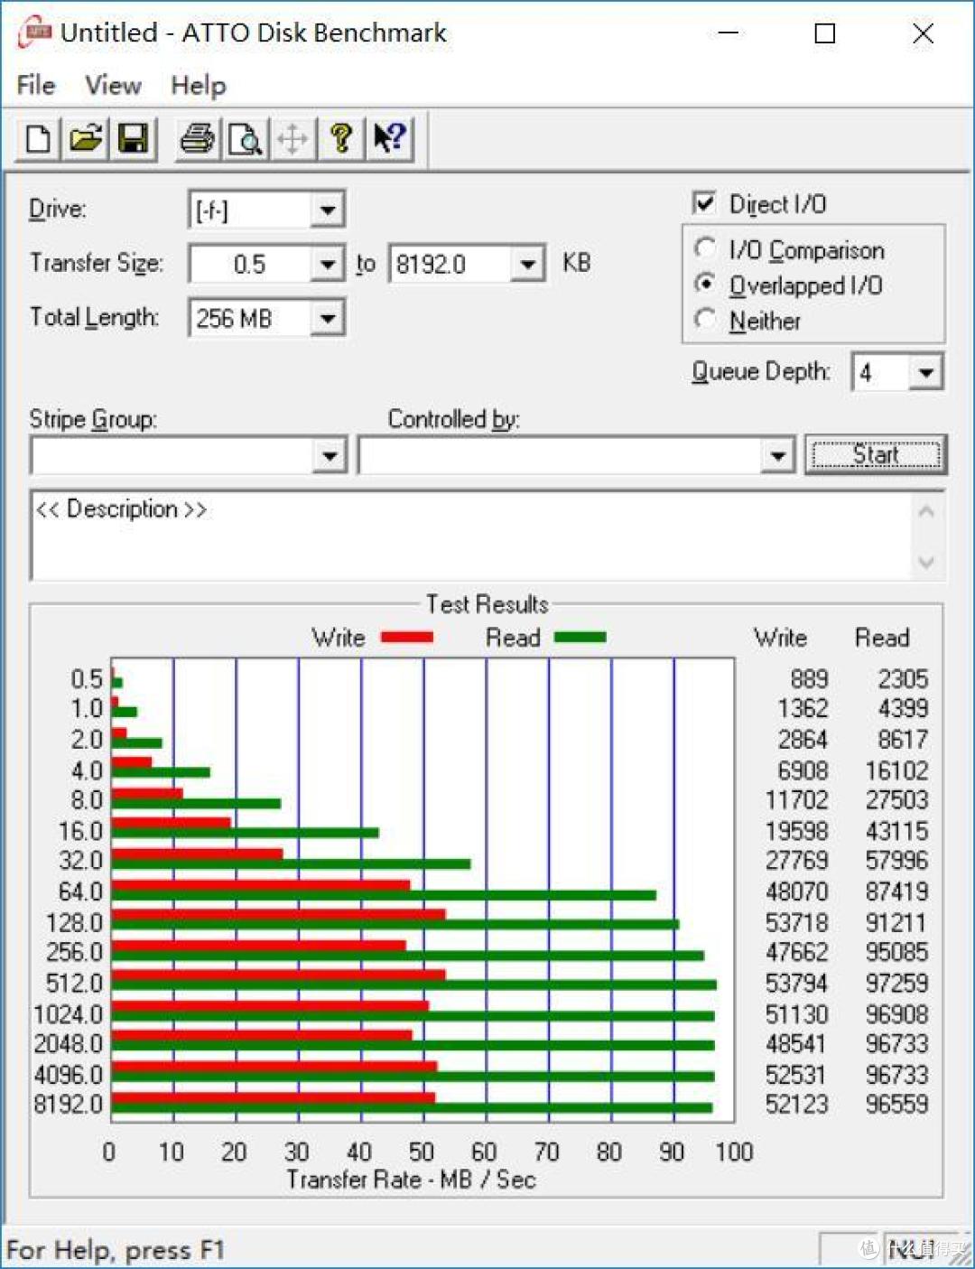The height and width of the screenshot is (1269, 975).
Task: Select the Overlapped I/O radio button
Action: (706, 284)
